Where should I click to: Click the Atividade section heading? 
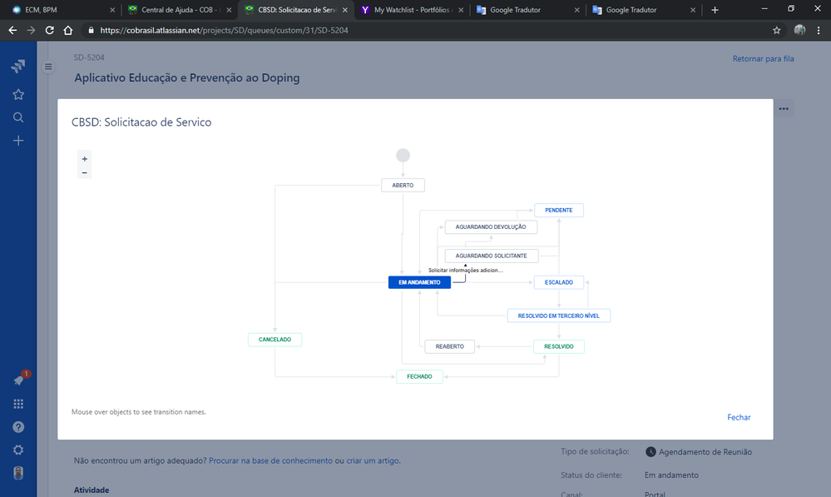(92, 490)
